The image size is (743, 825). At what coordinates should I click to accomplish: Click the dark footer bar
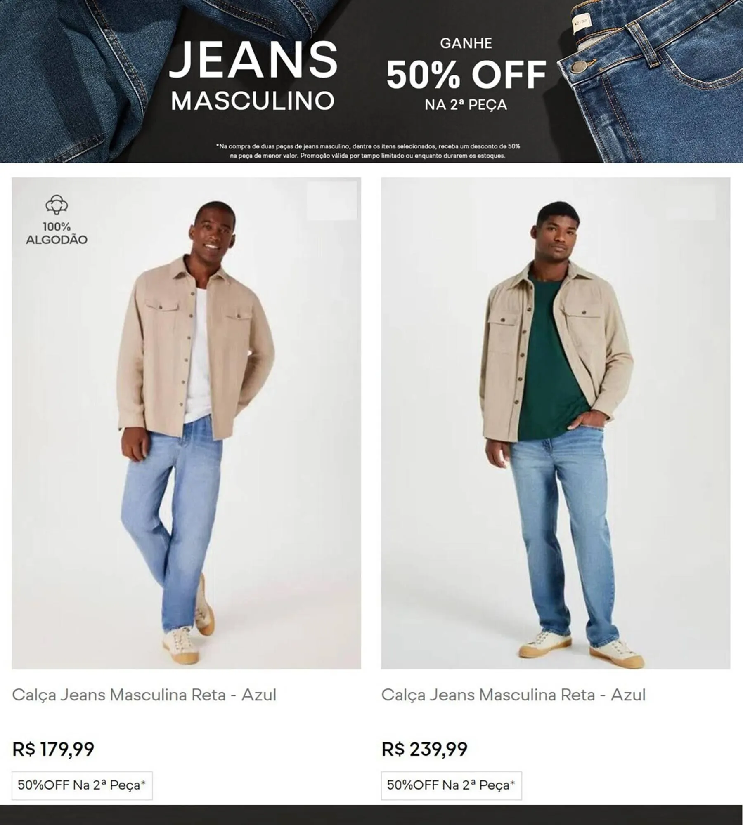pos(371,815)
